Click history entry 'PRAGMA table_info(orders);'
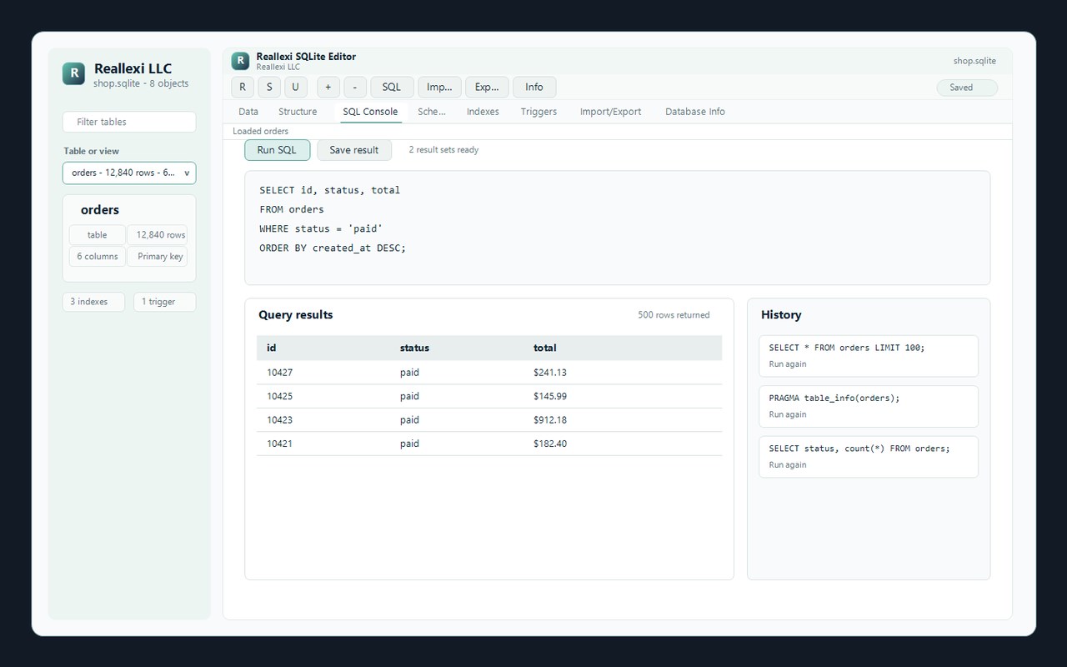 click(869, 406)
